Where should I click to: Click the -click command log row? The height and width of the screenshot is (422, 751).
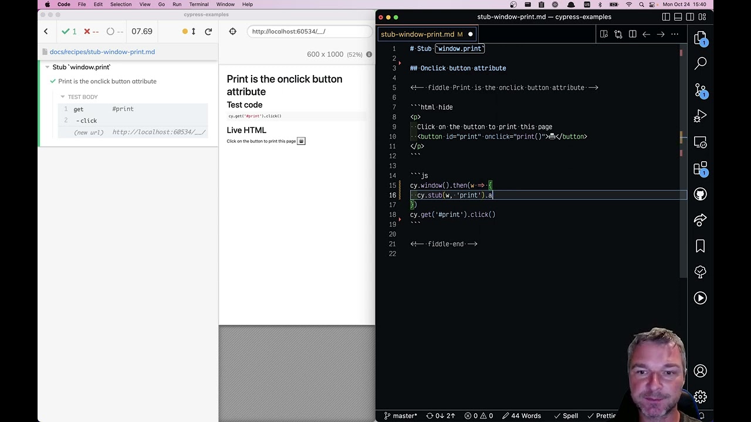pos(133,121)
